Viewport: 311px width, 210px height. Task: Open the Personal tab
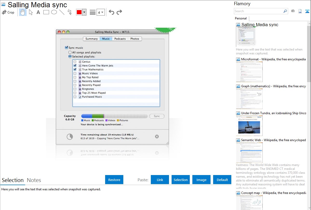(x=241, y=18)
